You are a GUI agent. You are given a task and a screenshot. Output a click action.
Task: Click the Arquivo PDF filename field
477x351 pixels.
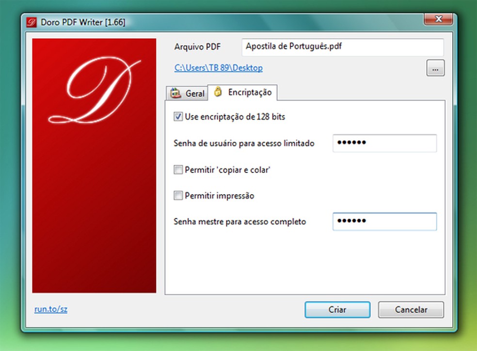tap(343, 47)
